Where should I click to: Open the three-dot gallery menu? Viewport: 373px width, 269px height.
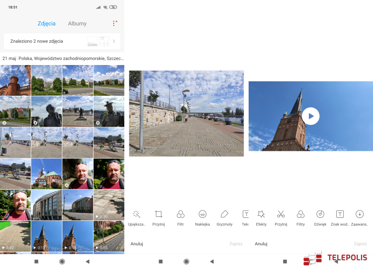click(114, 23)
